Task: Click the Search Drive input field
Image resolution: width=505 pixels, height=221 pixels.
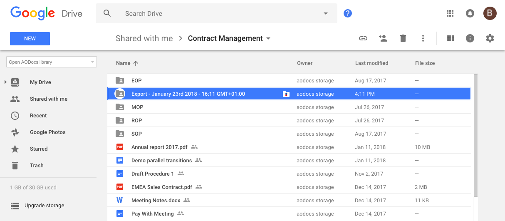Action: (216, 13)
